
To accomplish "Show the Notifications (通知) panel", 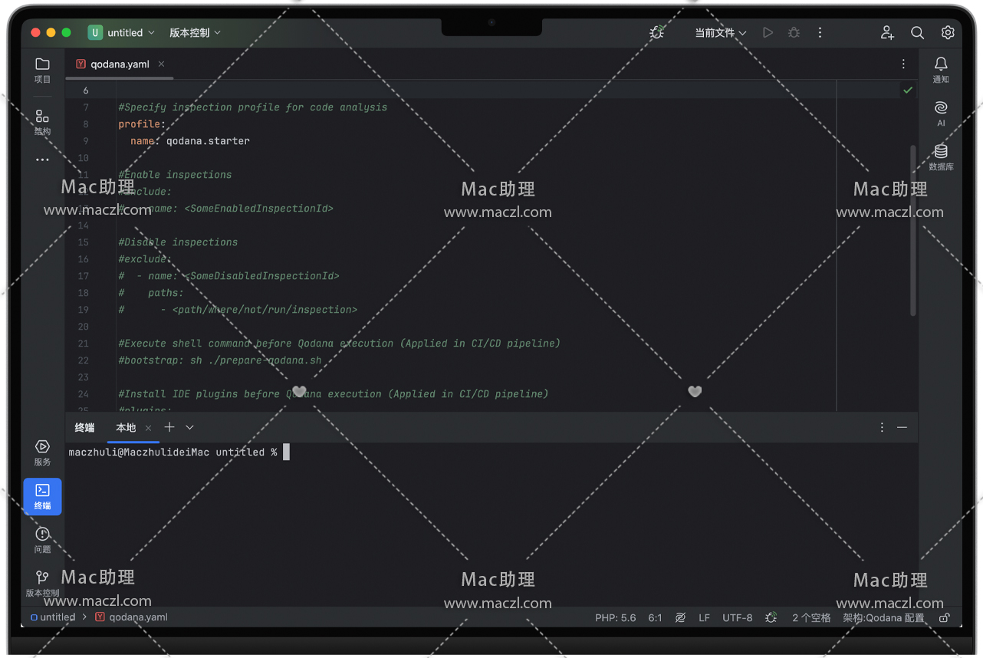I will pyautogui.click(x=941, y=69).
